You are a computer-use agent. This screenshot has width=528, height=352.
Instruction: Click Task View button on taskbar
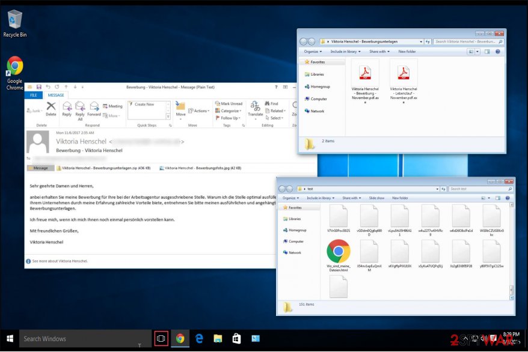coord(161,339)
